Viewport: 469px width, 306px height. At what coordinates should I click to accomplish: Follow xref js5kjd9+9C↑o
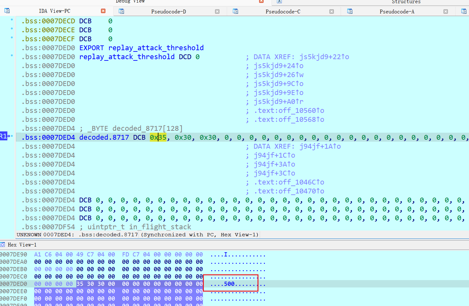279,84
